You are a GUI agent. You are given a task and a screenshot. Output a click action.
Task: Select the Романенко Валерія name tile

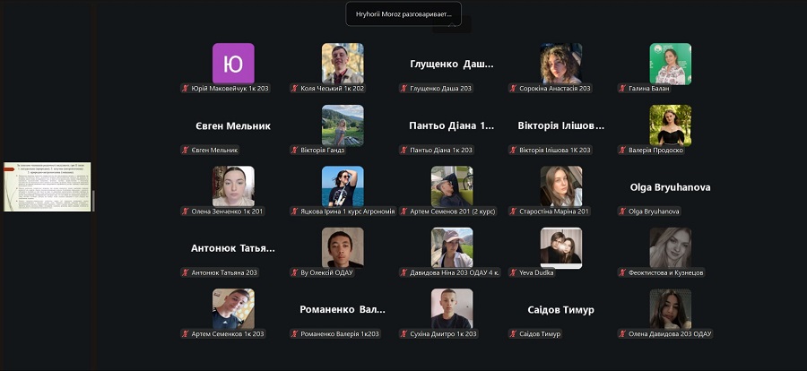[x=343, y=310]
